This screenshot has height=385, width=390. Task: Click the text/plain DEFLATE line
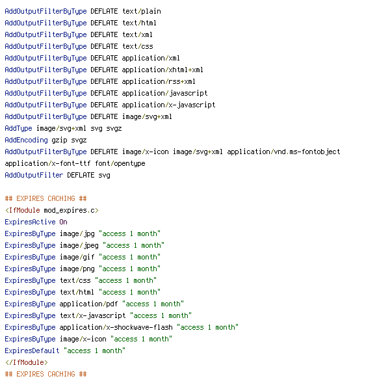[x=83, y=12]
